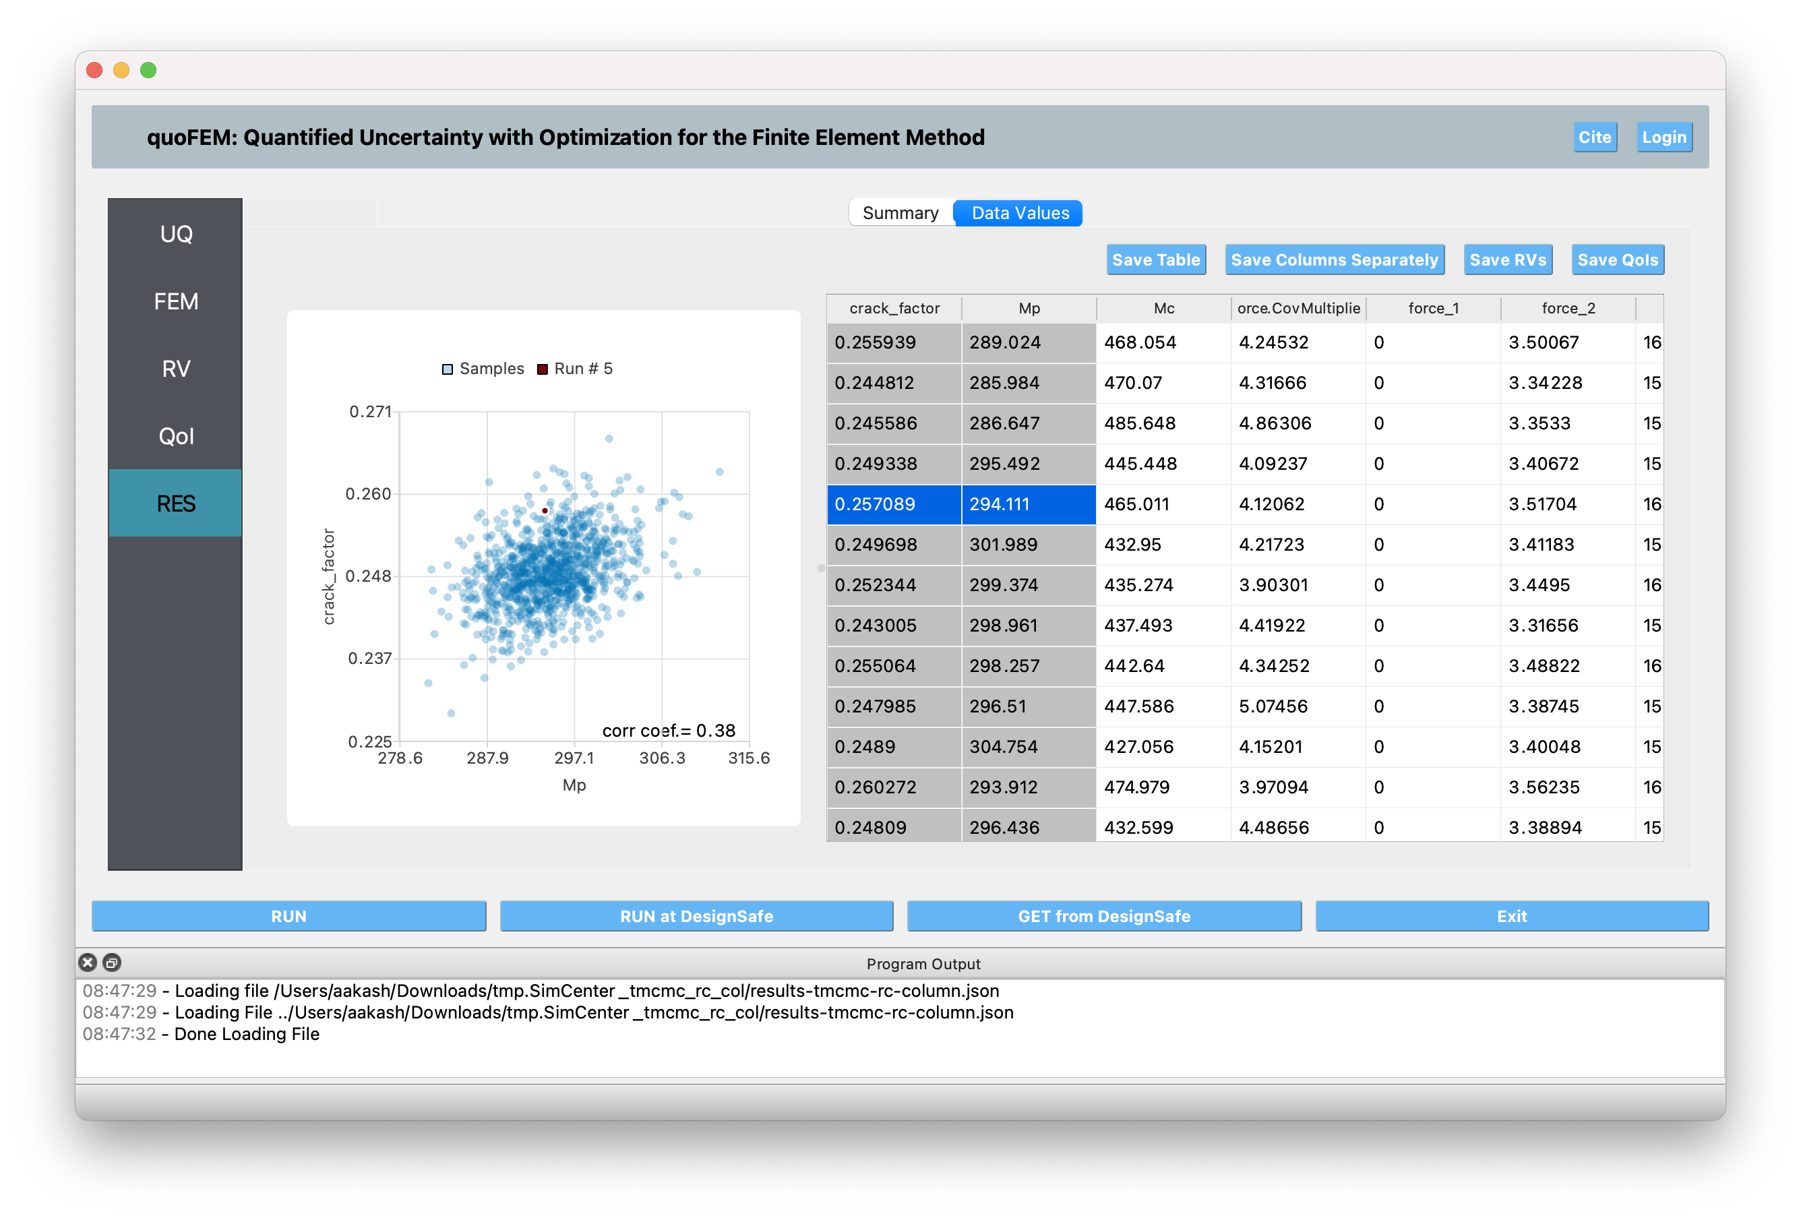The image size is (1801, 1220).
Task: Open the UQ panel
Action: (176, 234)
